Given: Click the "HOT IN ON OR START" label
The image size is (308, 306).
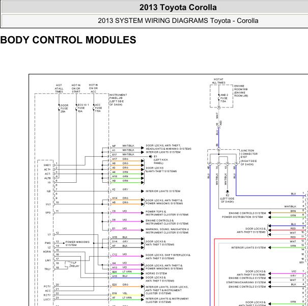Looking at the screenshot, I should tap(76, 89).
